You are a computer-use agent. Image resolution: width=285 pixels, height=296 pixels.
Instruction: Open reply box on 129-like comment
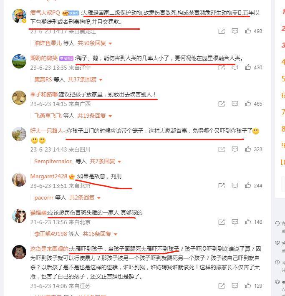click(235, 286)
